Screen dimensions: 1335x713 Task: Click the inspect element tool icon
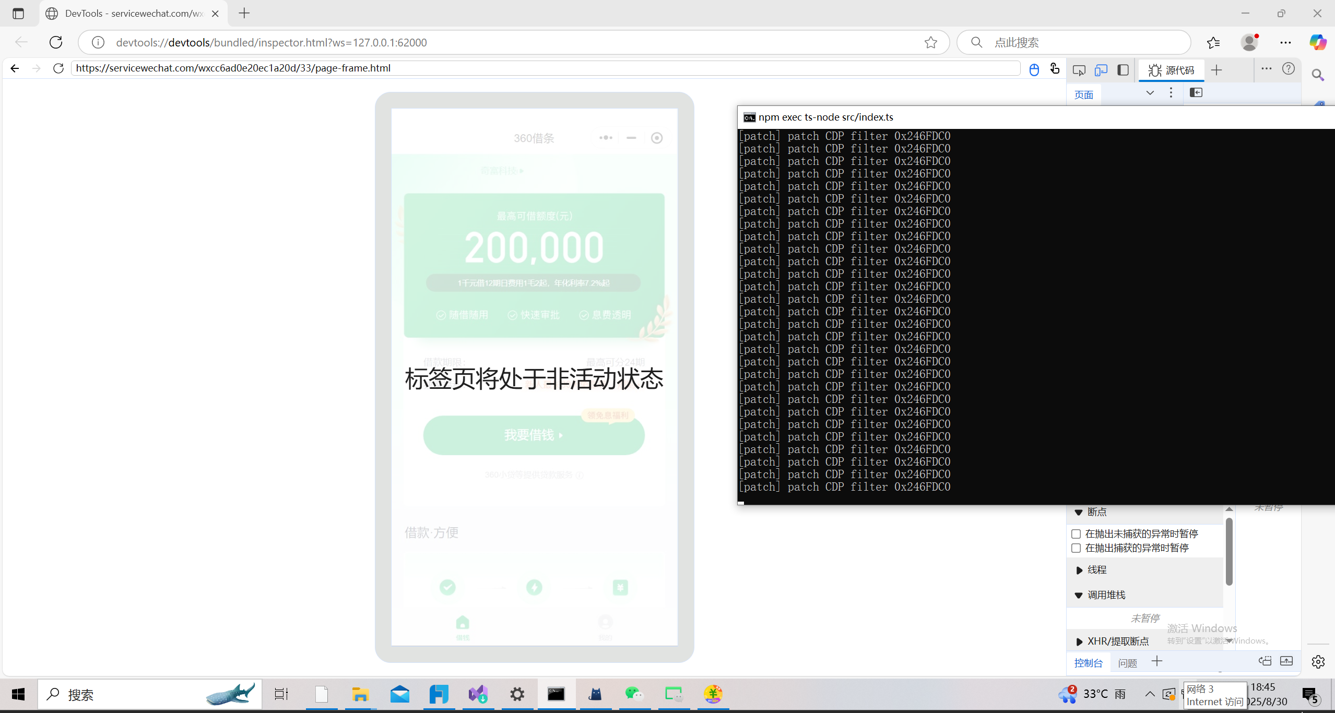click(1079, 70)
